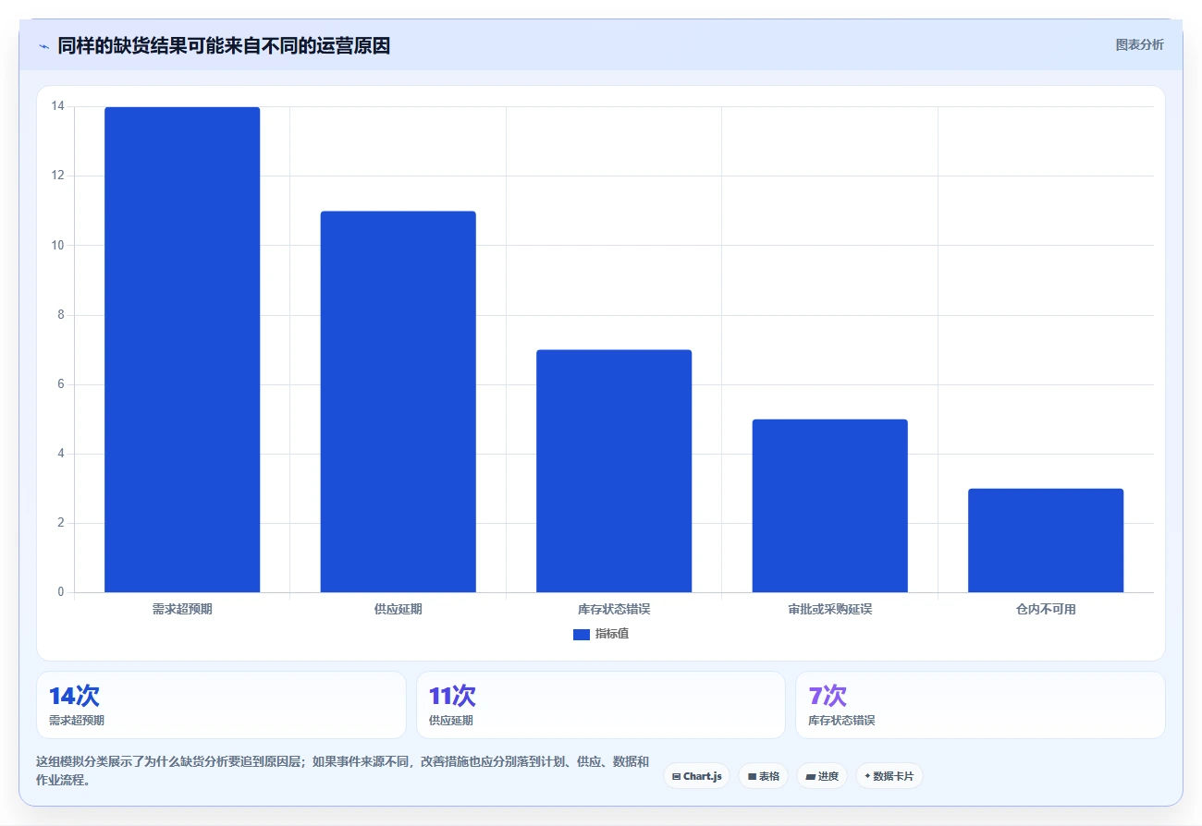Click the blue 指标值 legend color box

click(582, 634)
